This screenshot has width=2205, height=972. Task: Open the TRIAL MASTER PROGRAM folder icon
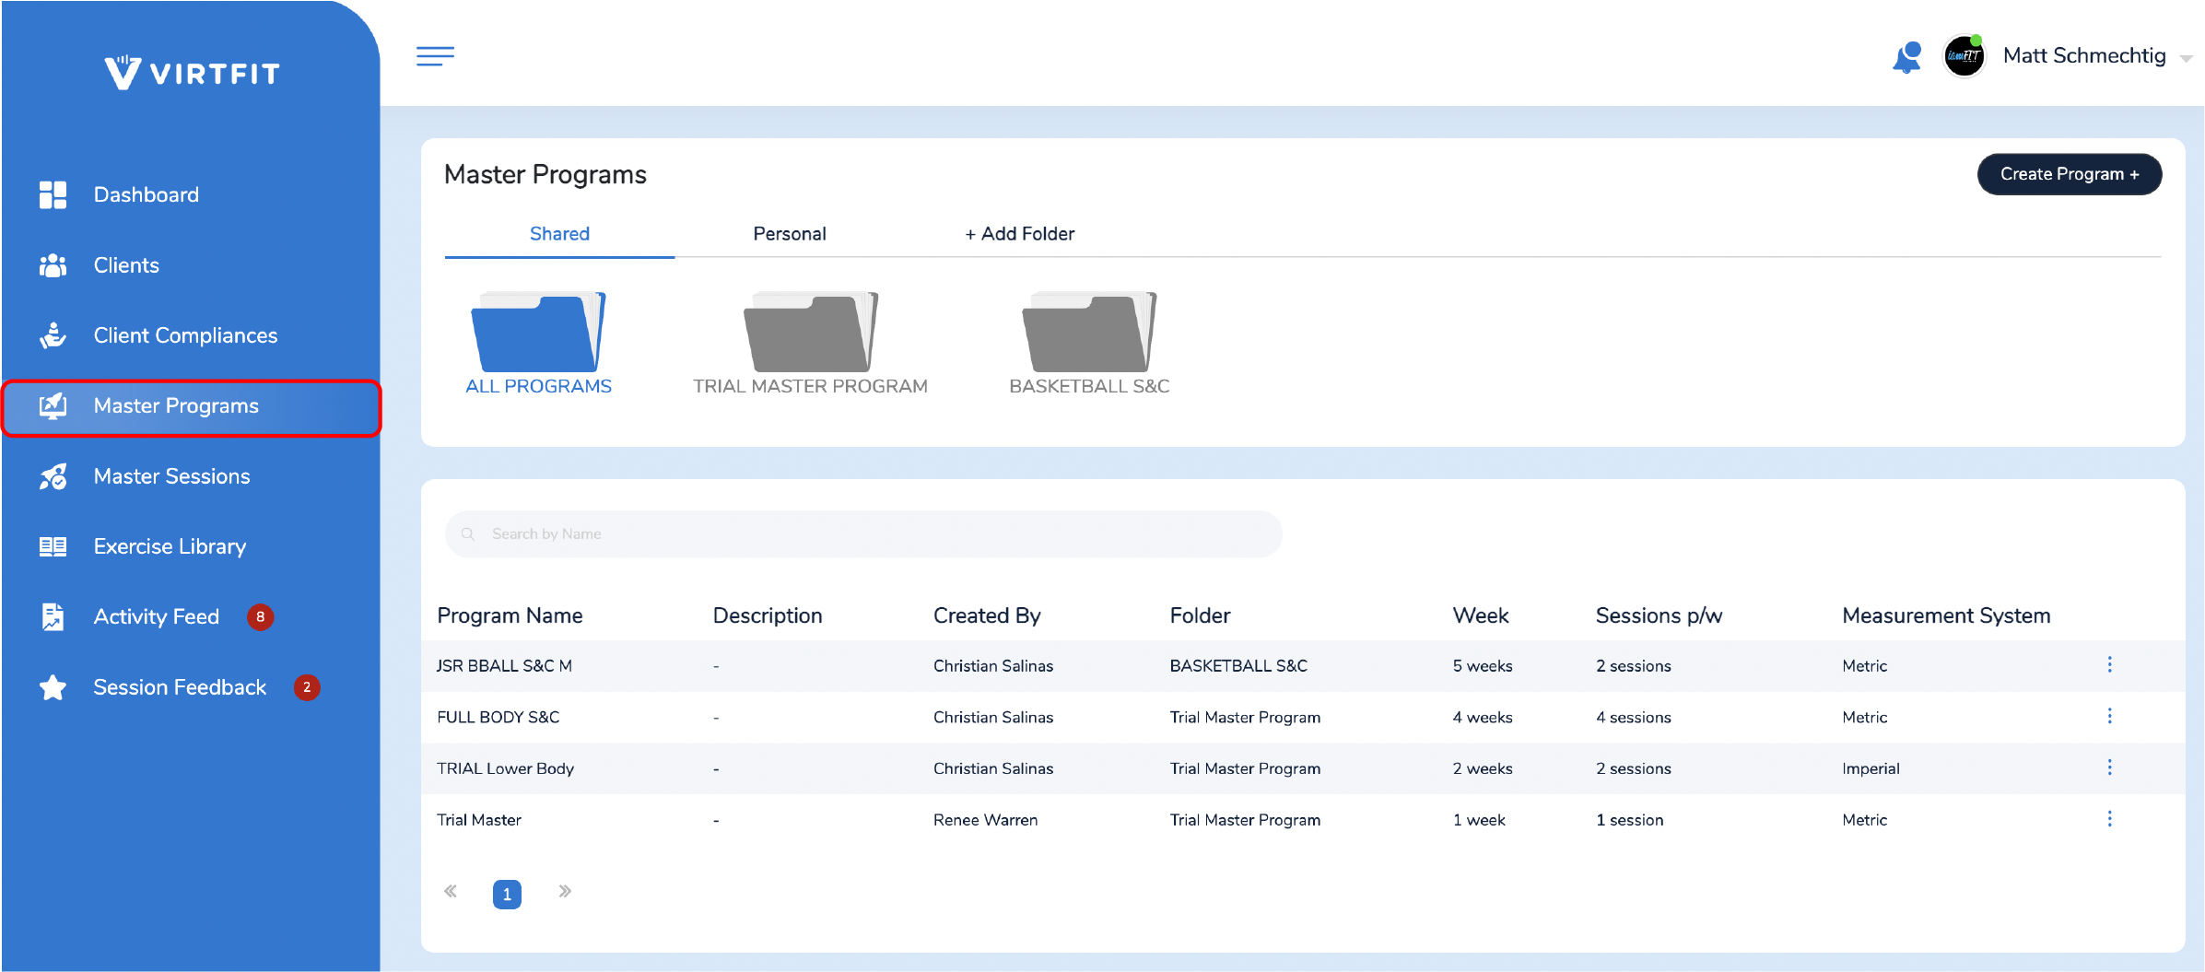[811, 332]
